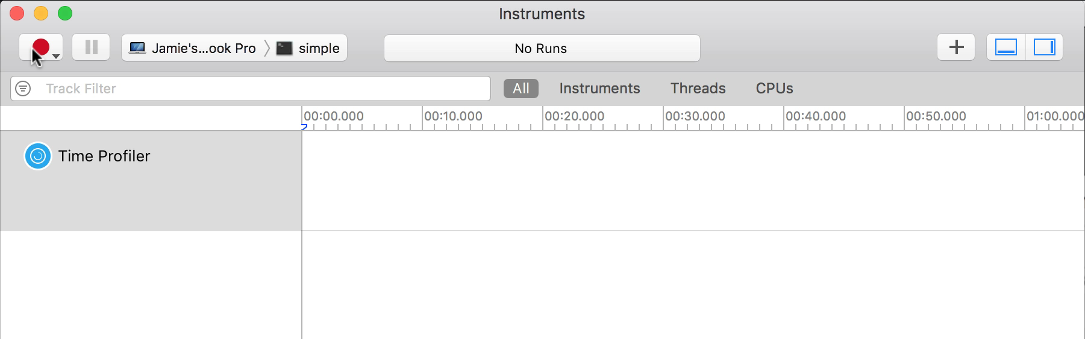Start recording with the red record button

40,47
